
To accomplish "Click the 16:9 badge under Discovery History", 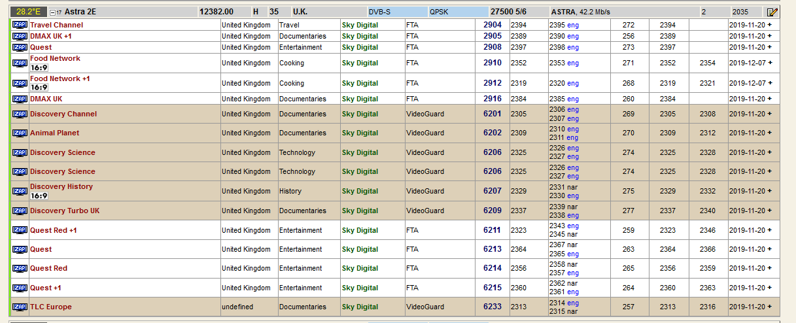I will (39, 195).
